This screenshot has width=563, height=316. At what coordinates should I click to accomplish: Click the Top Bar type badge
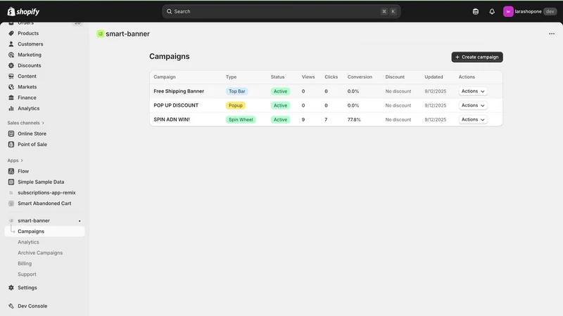[237, 91]
